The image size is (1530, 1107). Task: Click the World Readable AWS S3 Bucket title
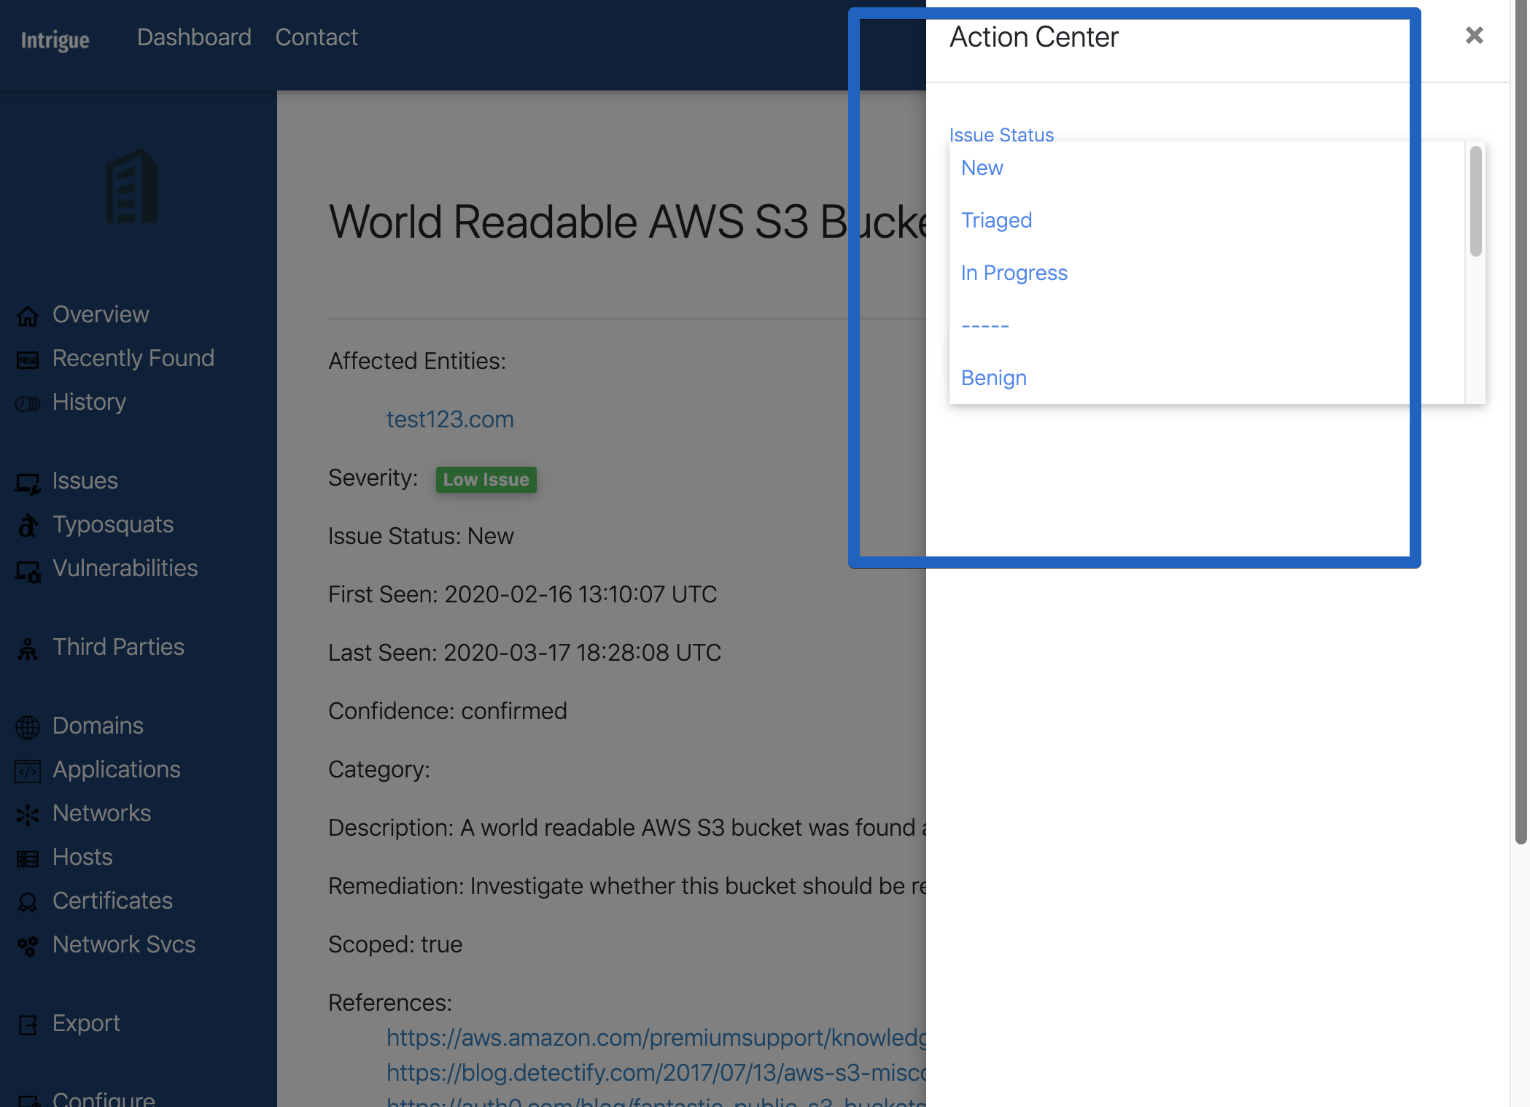pos(626,222)
